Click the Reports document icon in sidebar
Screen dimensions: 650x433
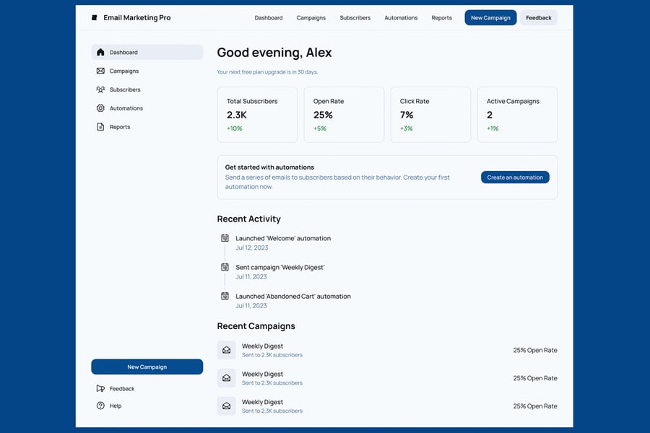coord(100,127)
